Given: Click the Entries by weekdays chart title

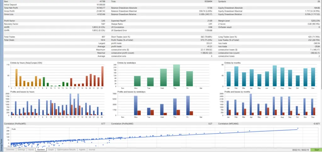Looking at the screenshot, I should point(126,63).
